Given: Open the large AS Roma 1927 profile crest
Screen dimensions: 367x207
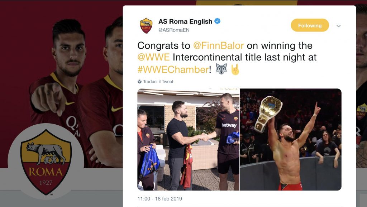Looking at the screenshot, I should click(x=46, y=162).
